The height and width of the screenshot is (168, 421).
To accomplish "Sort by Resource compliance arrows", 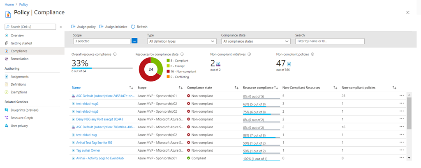I will coord(276,87).
